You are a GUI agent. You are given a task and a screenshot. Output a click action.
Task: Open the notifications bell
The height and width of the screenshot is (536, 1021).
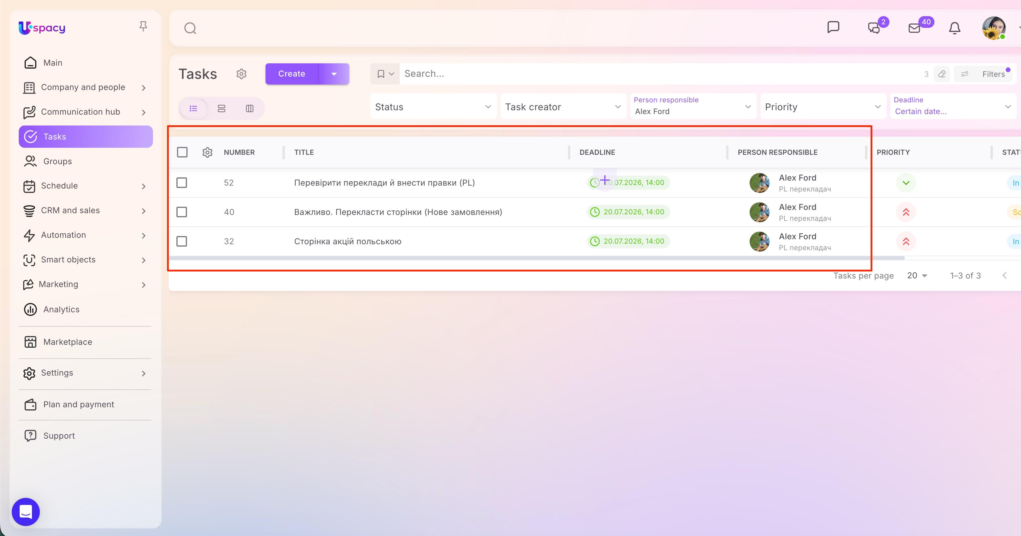pos(954,28)
